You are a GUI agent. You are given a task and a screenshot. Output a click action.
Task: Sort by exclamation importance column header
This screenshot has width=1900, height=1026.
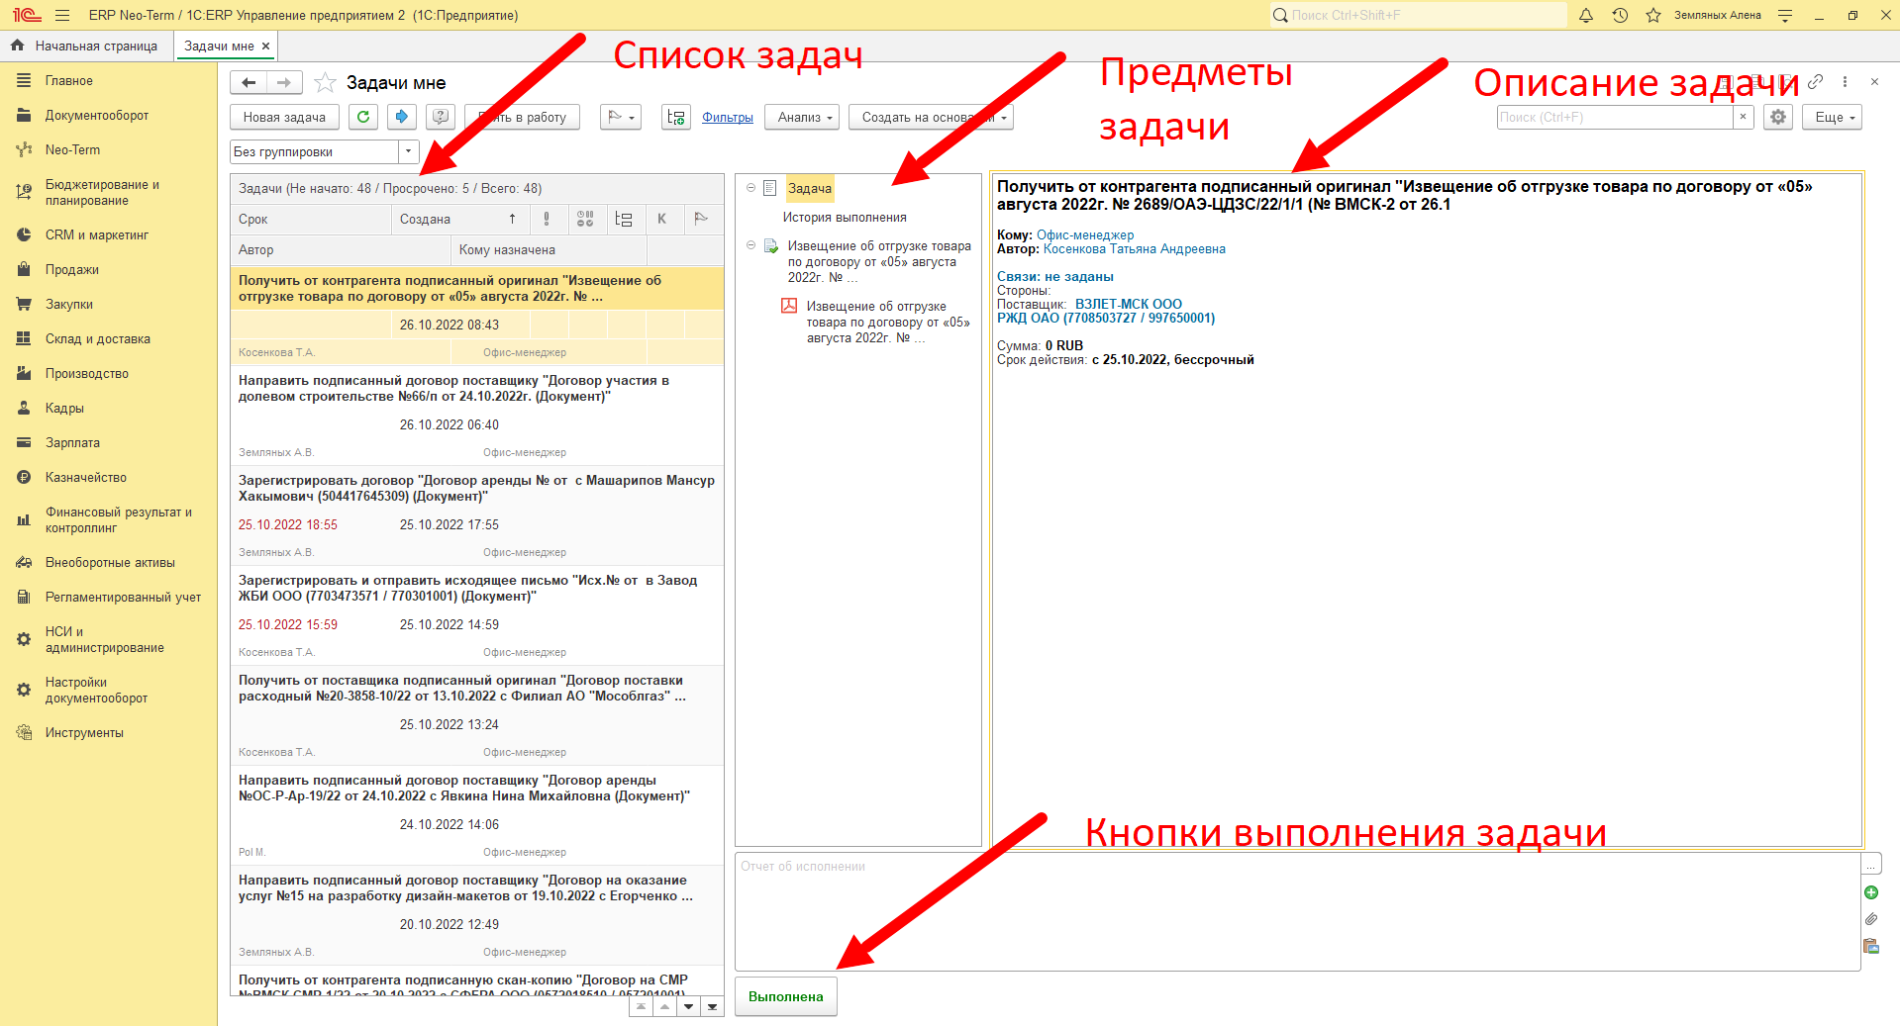click(x=547, y=219)
